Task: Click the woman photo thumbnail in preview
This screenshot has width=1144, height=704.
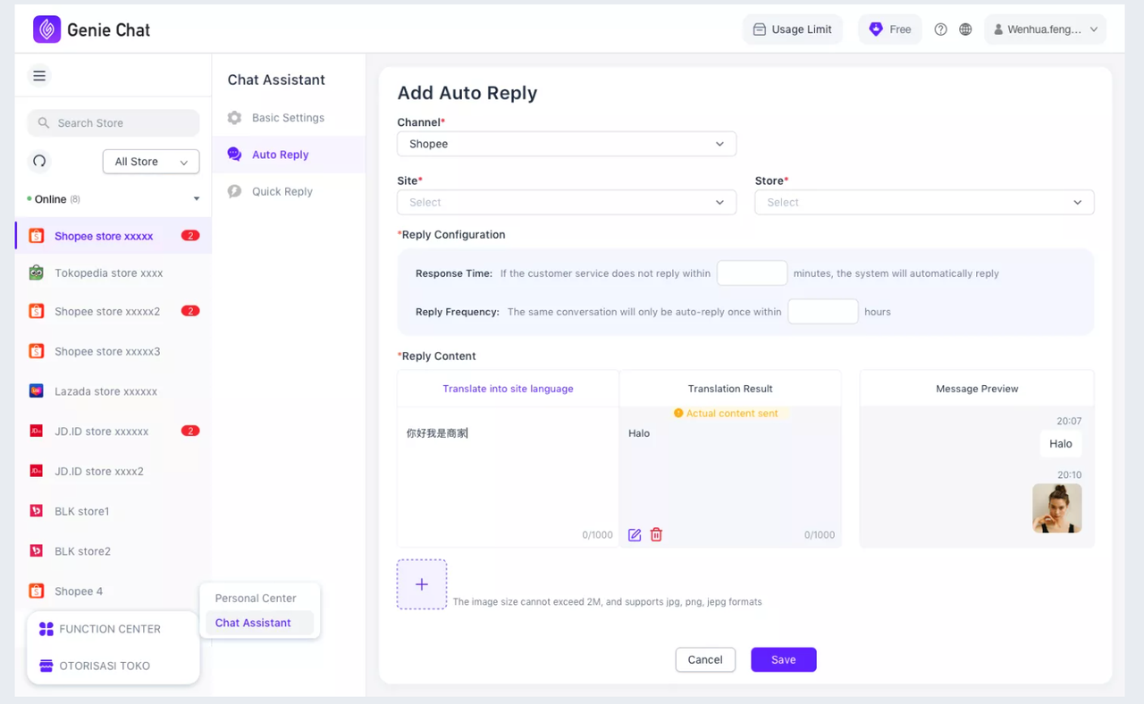Action: click(x=1057, y=508)
